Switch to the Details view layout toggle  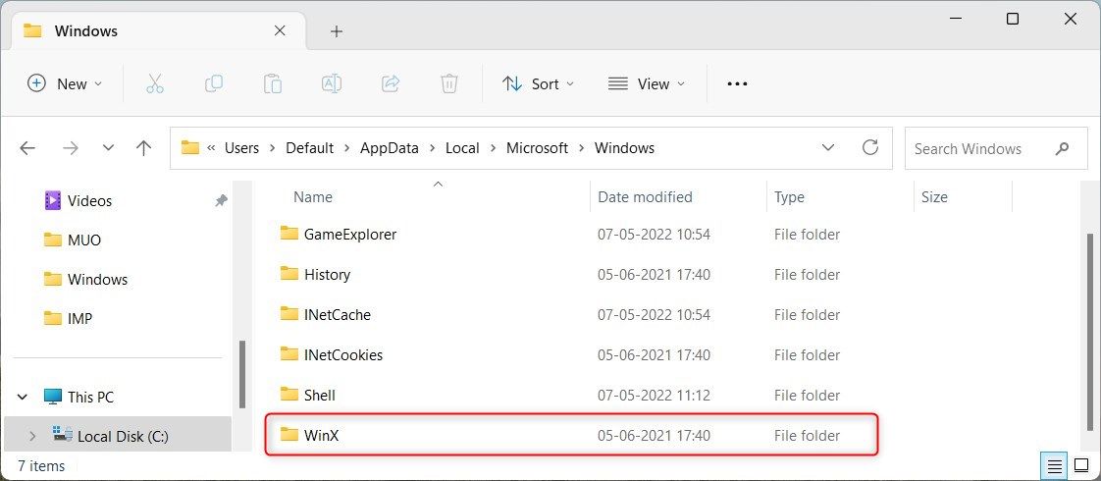(x=1053, y=464)
